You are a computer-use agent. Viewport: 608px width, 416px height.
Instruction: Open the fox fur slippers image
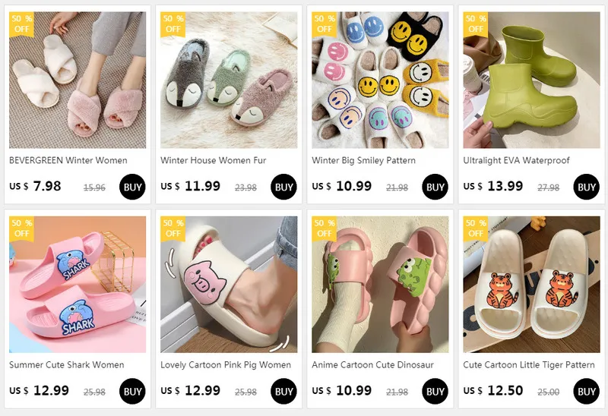pos(229,80)
